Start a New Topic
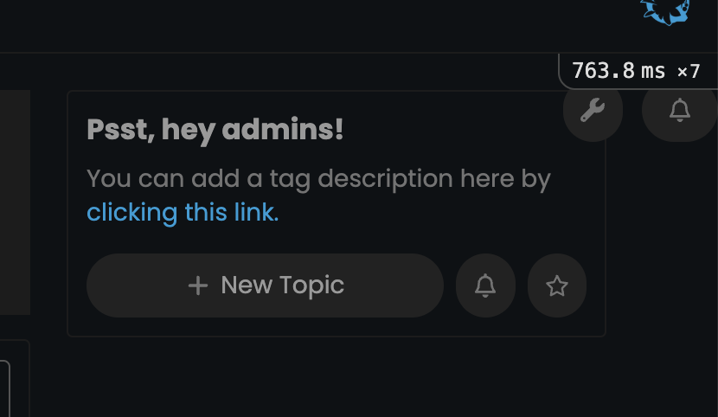 click(x=265, y=285)
